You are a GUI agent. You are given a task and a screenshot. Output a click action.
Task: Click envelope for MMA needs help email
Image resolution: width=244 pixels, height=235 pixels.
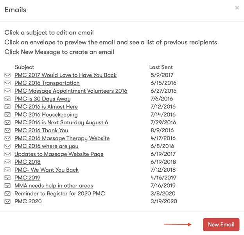pos(7,186)
